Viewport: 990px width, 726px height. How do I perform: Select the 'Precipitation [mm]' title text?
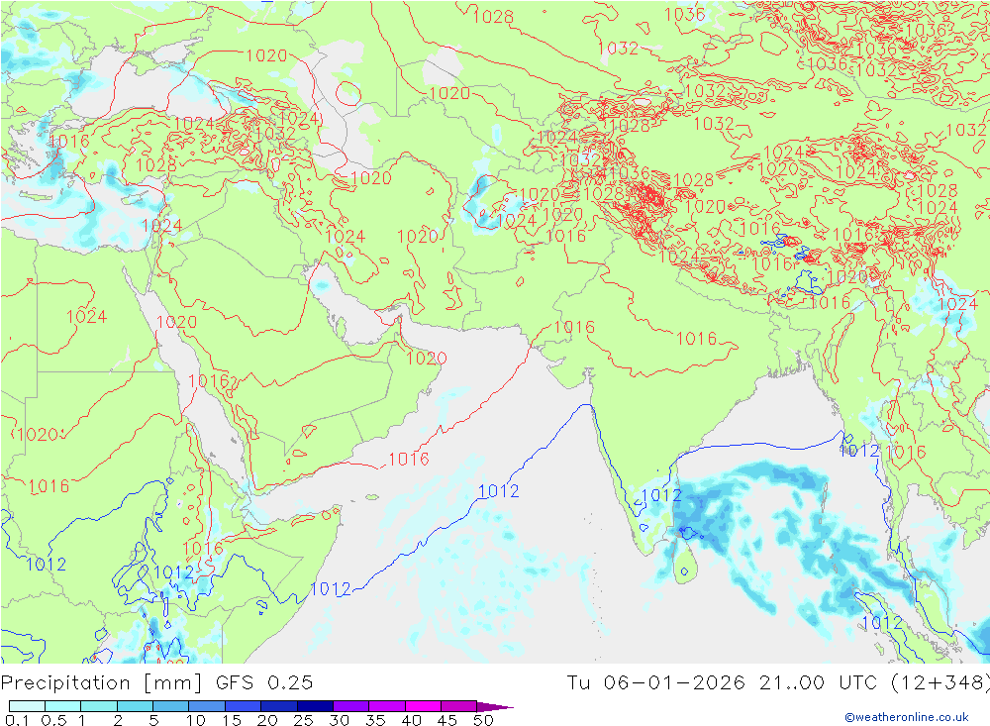click(x=101, y=682)
